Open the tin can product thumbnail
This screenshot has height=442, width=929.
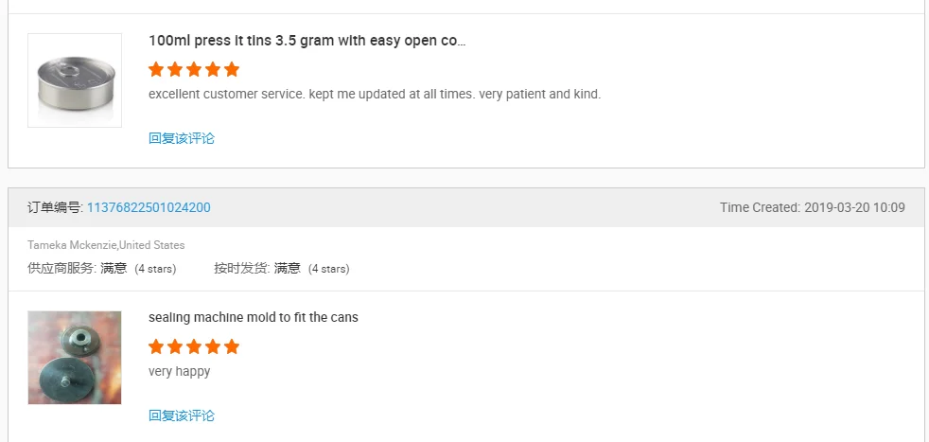(x=75, y=80)
